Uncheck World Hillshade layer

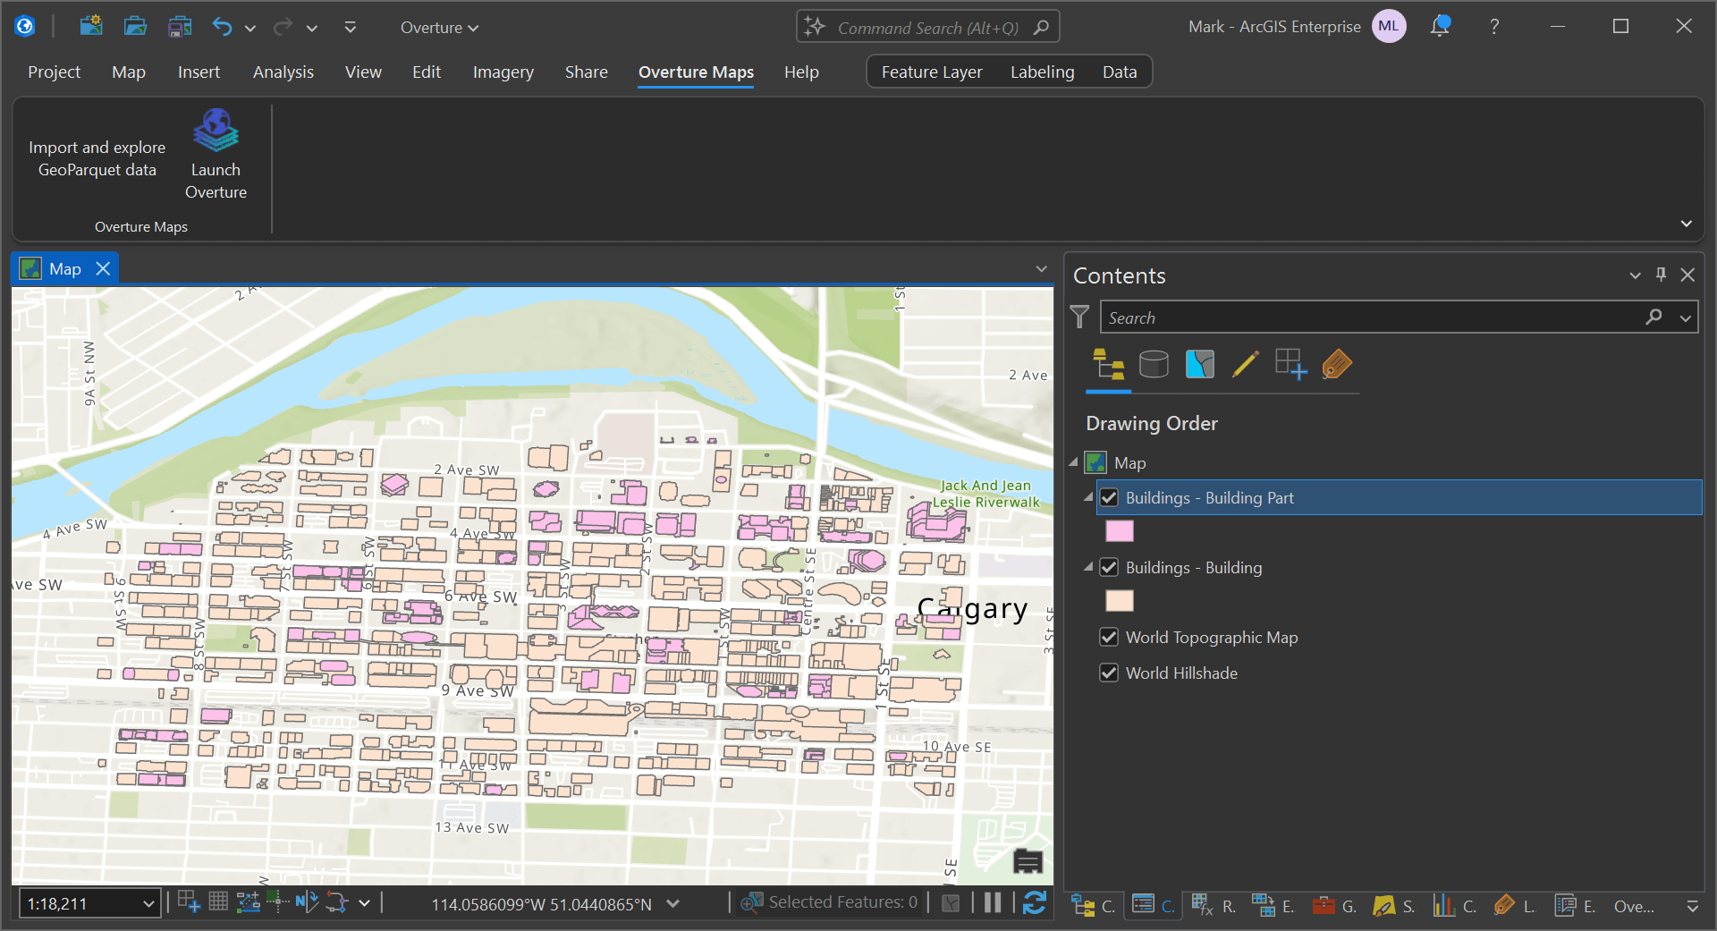[x=1109, y=673]
